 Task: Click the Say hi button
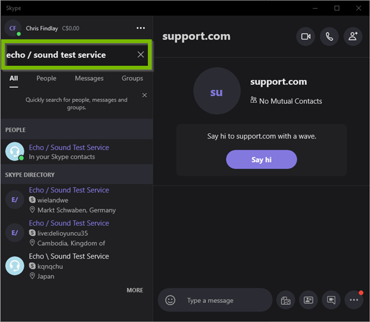(261, 159)
